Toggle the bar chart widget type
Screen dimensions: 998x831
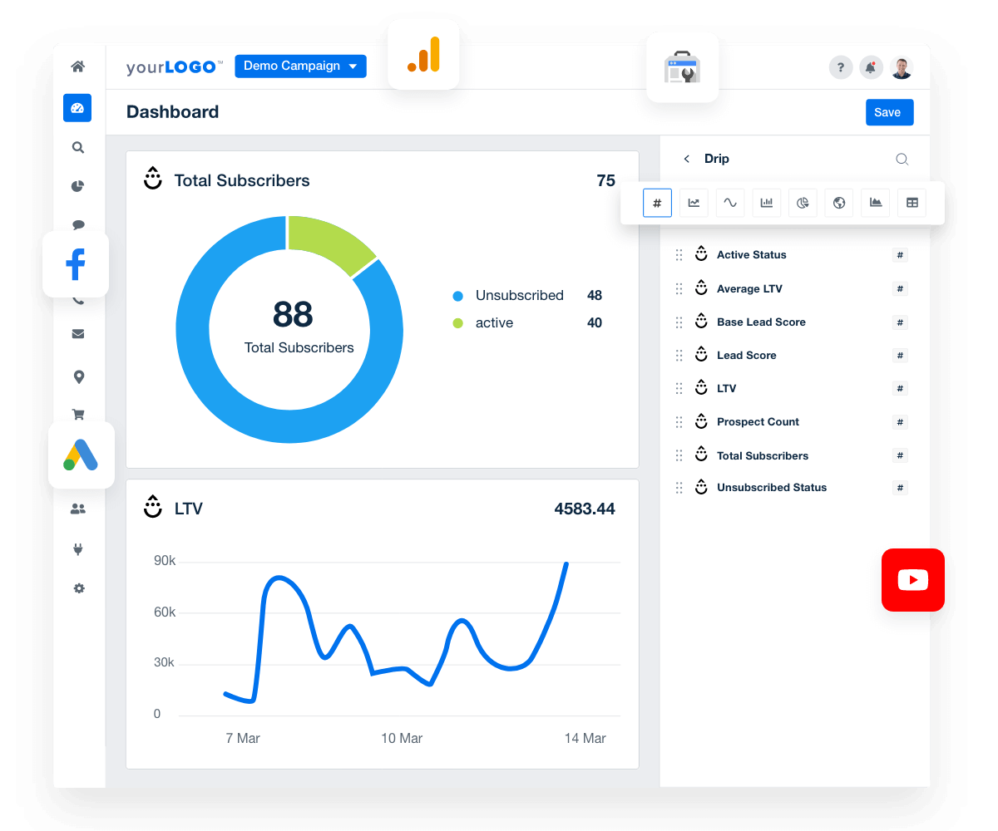(x=766, y=203)
